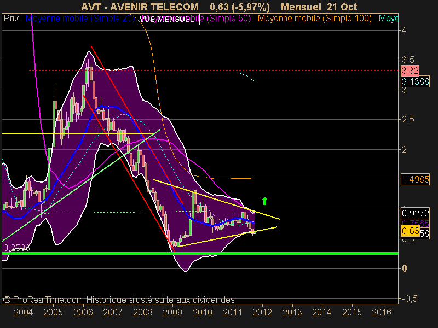This screenshot has height=328, width=438.
Task: Click the Prix legend label
Action: (11, 19)
